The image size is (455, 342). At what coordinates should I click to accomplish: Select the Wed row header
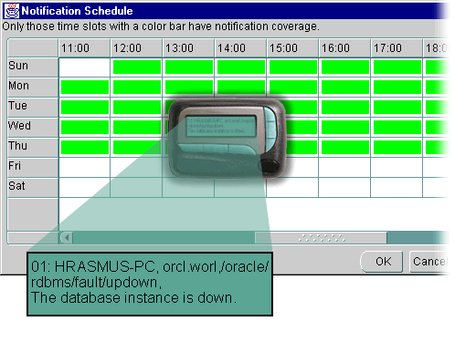tap(33, 128)
